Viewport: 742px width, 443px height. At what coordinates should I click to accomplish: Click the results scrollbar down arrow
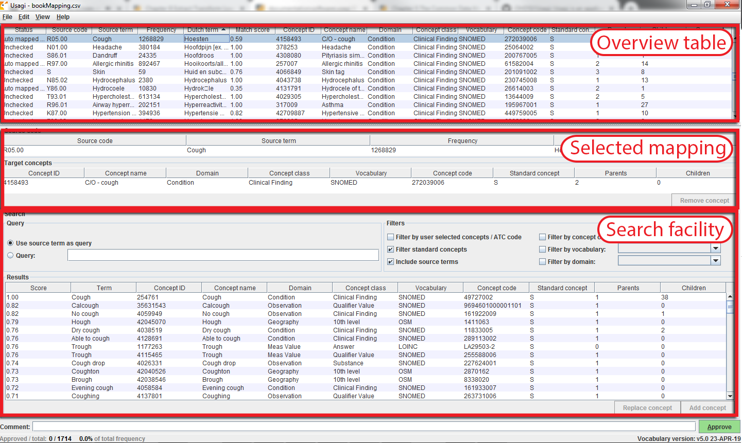click(x=730, y=396)
